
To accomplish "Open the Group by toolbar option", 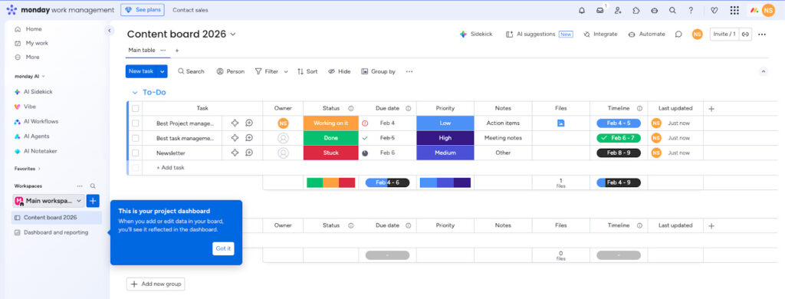I will click(x=379, y=71).
